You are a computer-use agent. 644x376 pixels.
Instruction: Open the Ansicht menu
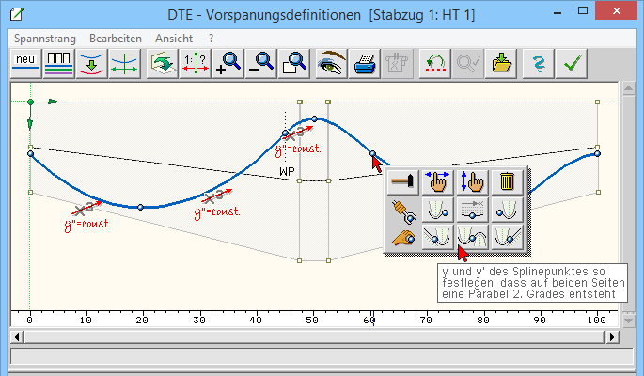(x=174, y=39)
